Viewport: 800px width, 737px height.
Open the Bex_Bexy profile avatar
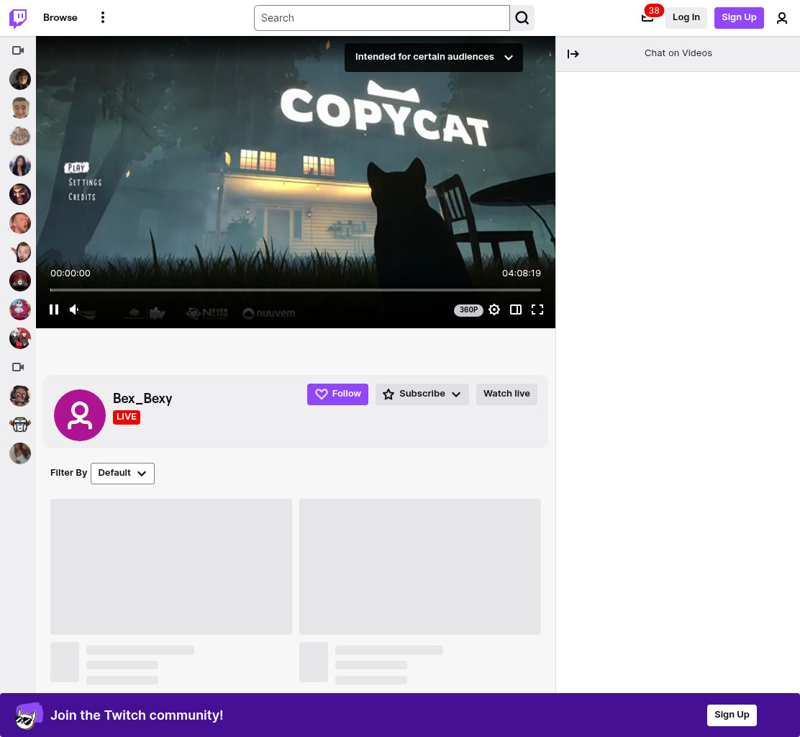click(80, 415)
